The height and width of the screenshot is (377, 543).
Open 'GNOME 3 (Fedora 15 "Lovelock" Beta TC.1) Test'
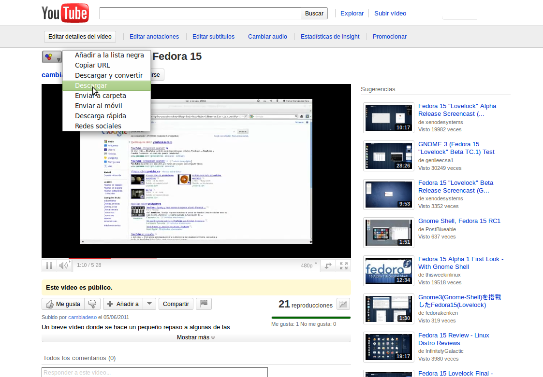click(x=456, y=148)
